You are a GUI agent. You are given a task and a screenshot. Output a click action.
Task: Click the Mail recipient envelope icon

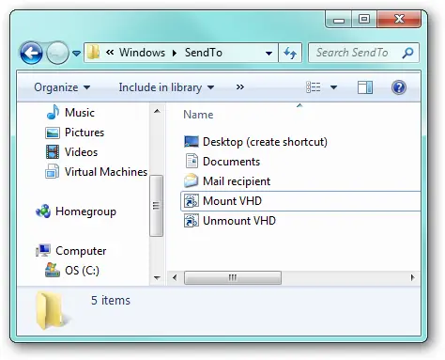191,180
